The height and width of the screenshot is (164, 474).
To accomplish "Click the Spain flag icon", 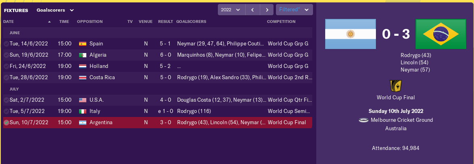I will [x=82, y=44].
